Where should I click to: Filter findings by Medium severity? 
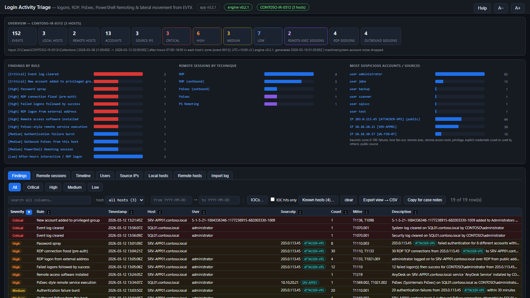[x=75, y=187]
